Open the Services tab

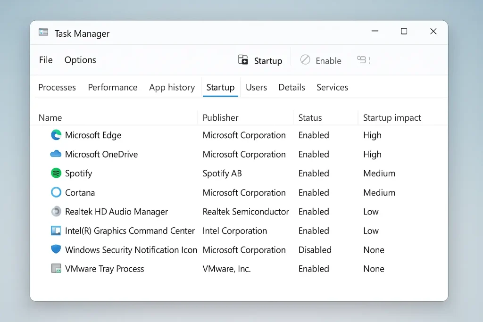(x=332, y=87)
